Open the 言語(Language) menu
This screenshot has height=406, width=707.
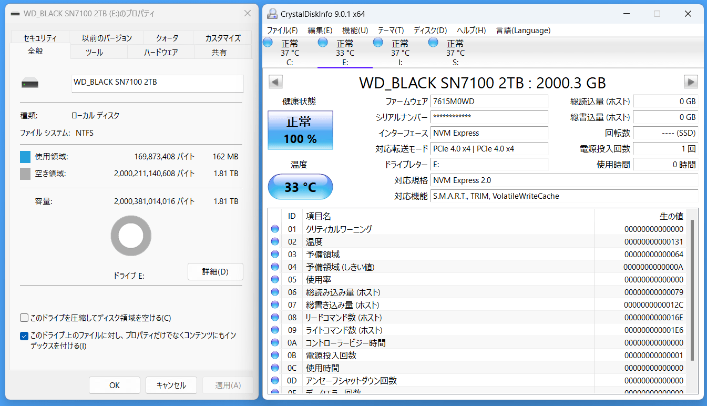(x=524, y=31)
